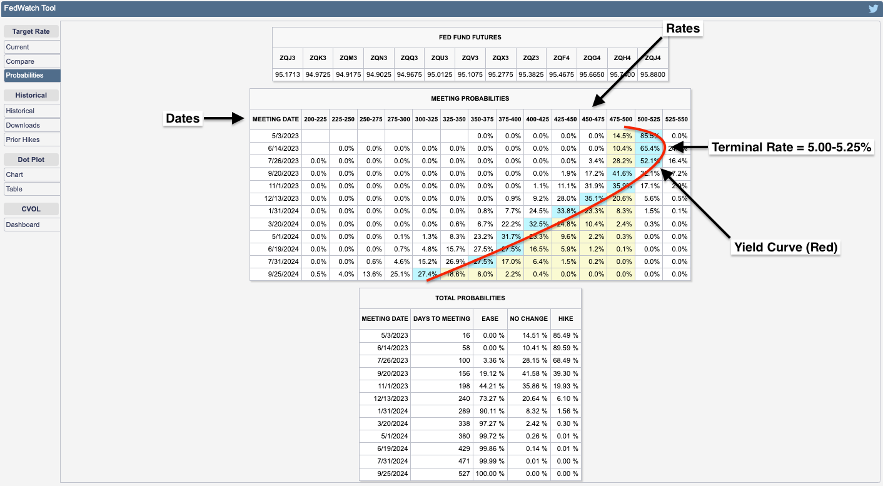
Task: Click the 100.00 % ease probability
Action: (x=490, y=473)
